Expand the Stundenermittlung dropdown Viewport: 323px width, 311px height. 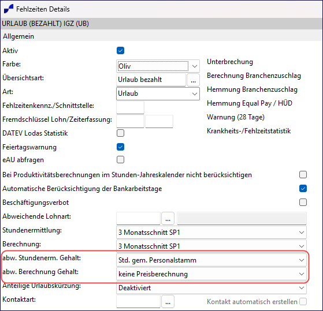coord(211,233)
